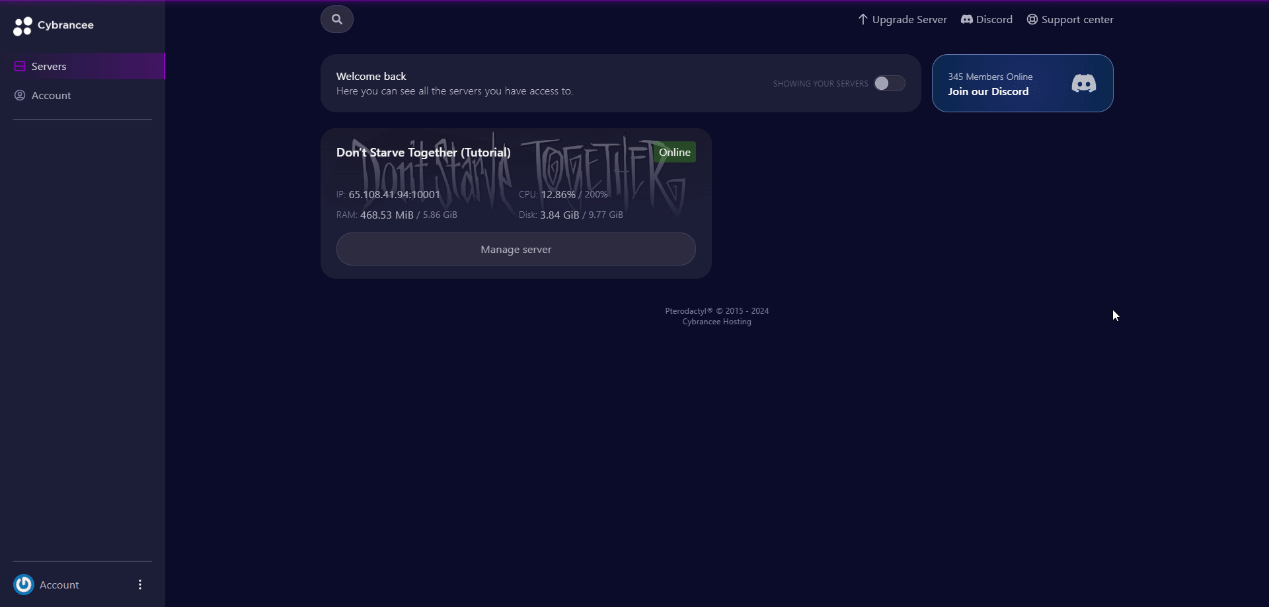Click the Pterodactyl copyright footer link
The image size is (1269, 607).
(717, 310)
